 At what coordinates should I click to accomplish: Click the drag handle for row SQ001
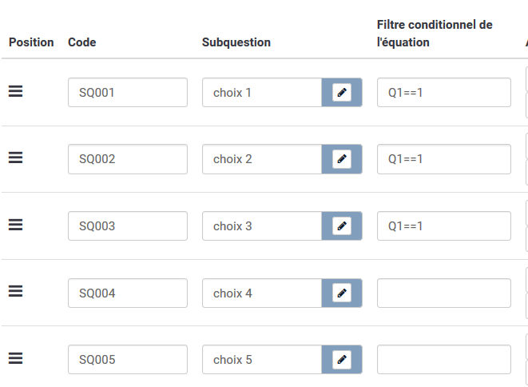[15, 92]
